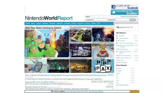Go to the Forums menu item
Image resolution: width=163 pixels, height=93 pixels.
pyautogui.click(x=87, y=24)
